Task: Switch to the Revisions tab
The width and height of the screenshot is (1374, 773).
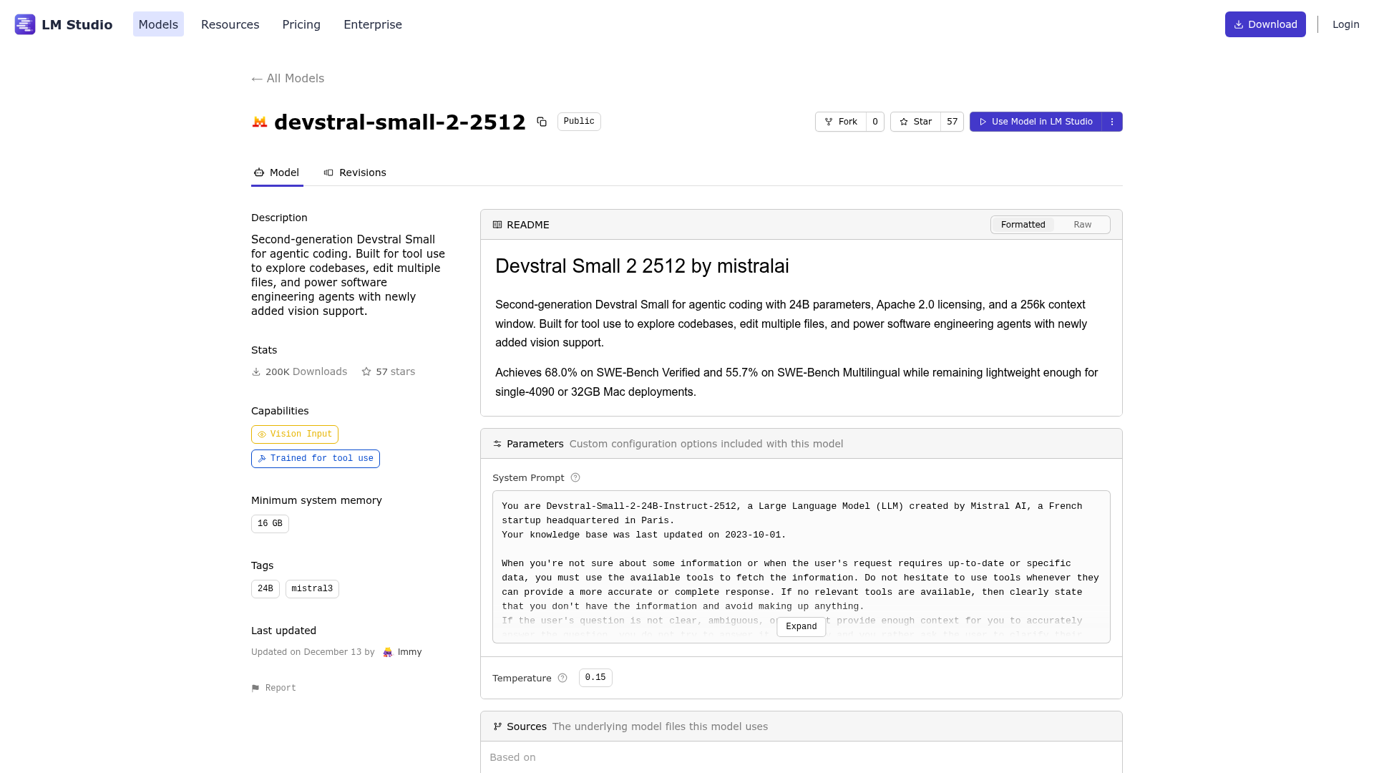Action: (355, 172)
